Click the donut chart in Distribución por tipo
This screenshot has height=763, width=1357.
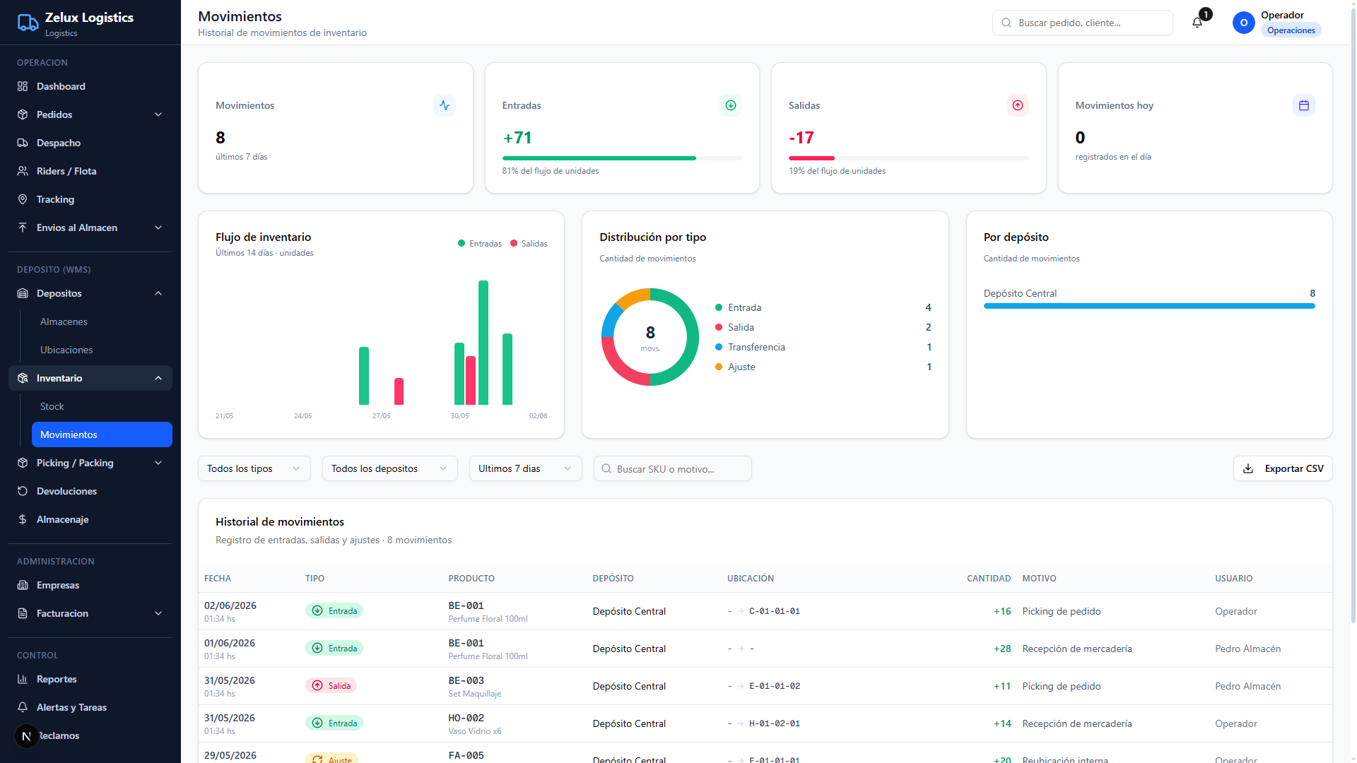650,337
